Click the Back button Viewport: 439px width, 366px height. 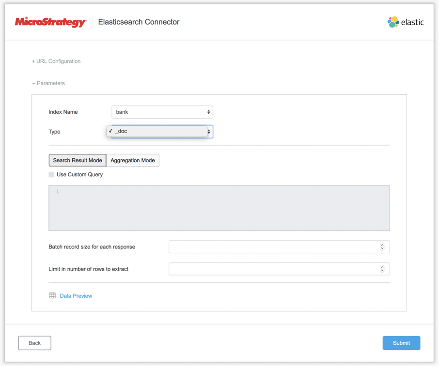[x=34, y=343]
